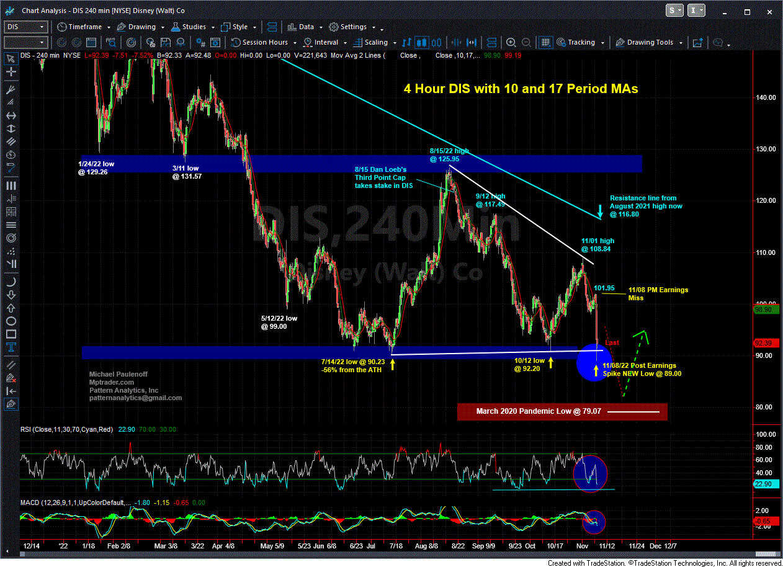
Task: Select the rectangle drawing tool
Action: [x=11, y=335]
